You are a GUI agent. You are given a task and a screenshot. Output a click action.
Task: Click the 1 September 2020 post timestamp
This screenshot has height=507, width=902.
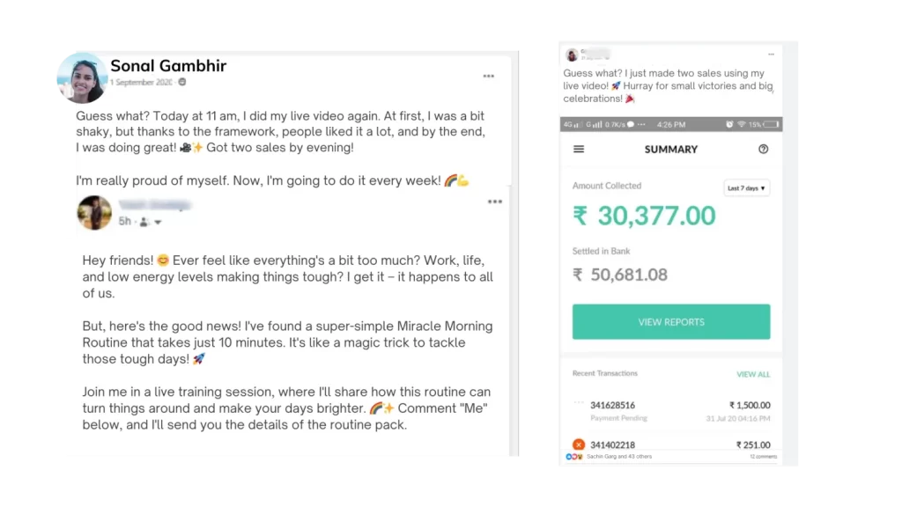[140, 82]
